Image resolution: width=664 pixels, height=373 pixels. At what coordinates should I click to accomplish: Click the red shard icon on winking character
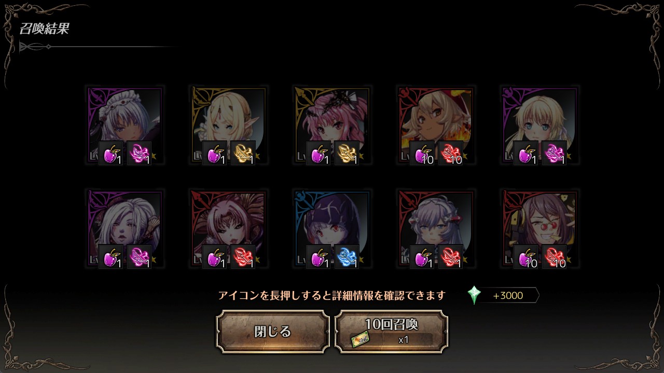554,257
